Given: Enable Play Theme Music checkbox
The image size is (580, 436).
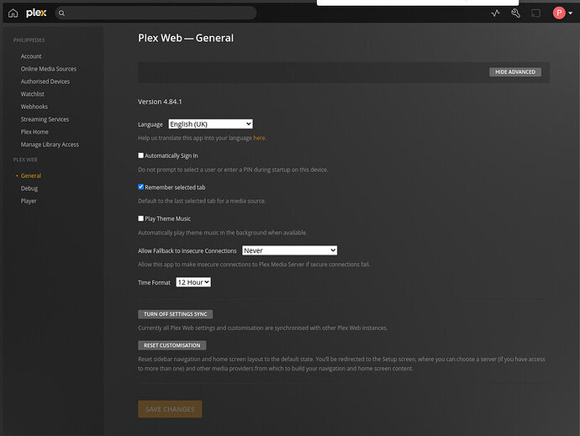Looking at the screenshot, I should point(141,218).
